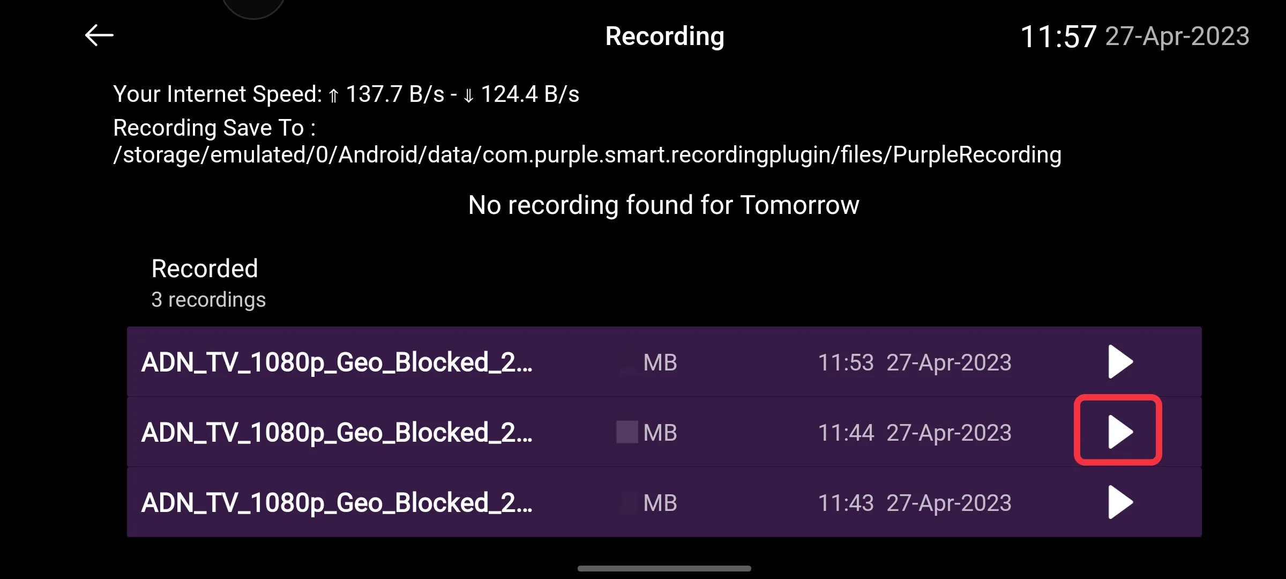
Task: Go back using the arrow icon
Action: 99,36
